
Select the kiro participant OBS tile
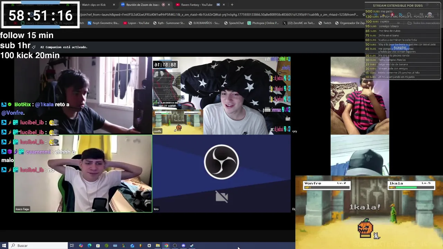[x=221, y=173]
